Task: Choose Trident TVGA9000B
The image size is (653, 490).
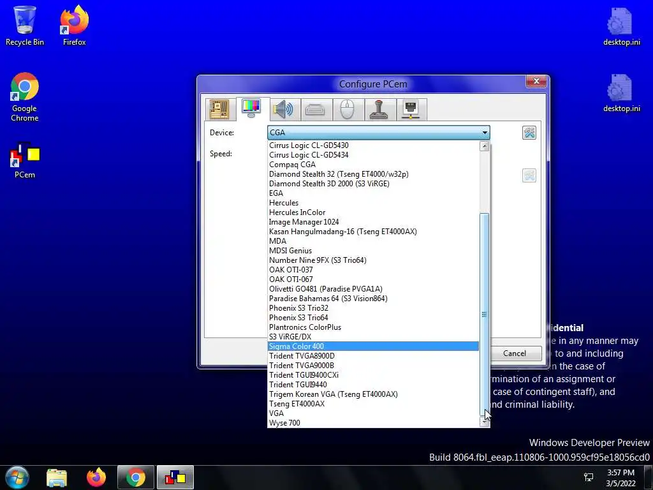Action: click(373, 366)
